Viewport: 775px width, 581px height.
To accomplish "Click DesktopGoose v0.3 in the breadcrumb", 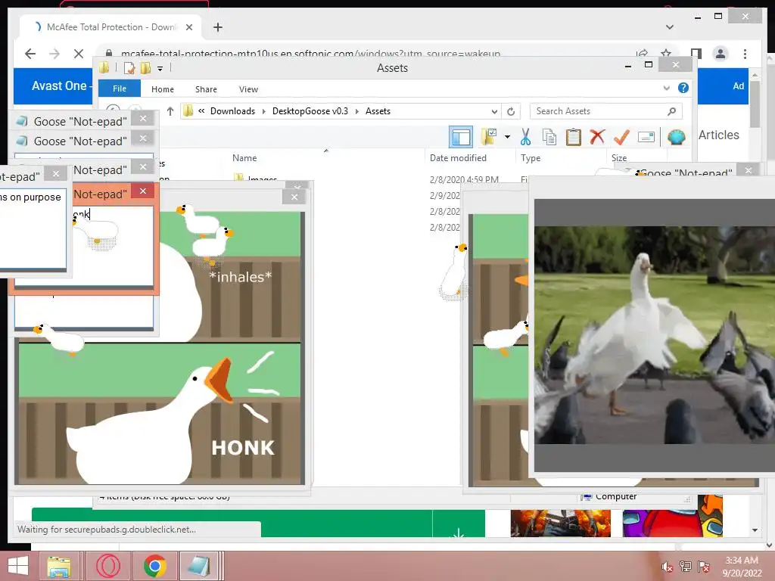I will 310,111.
